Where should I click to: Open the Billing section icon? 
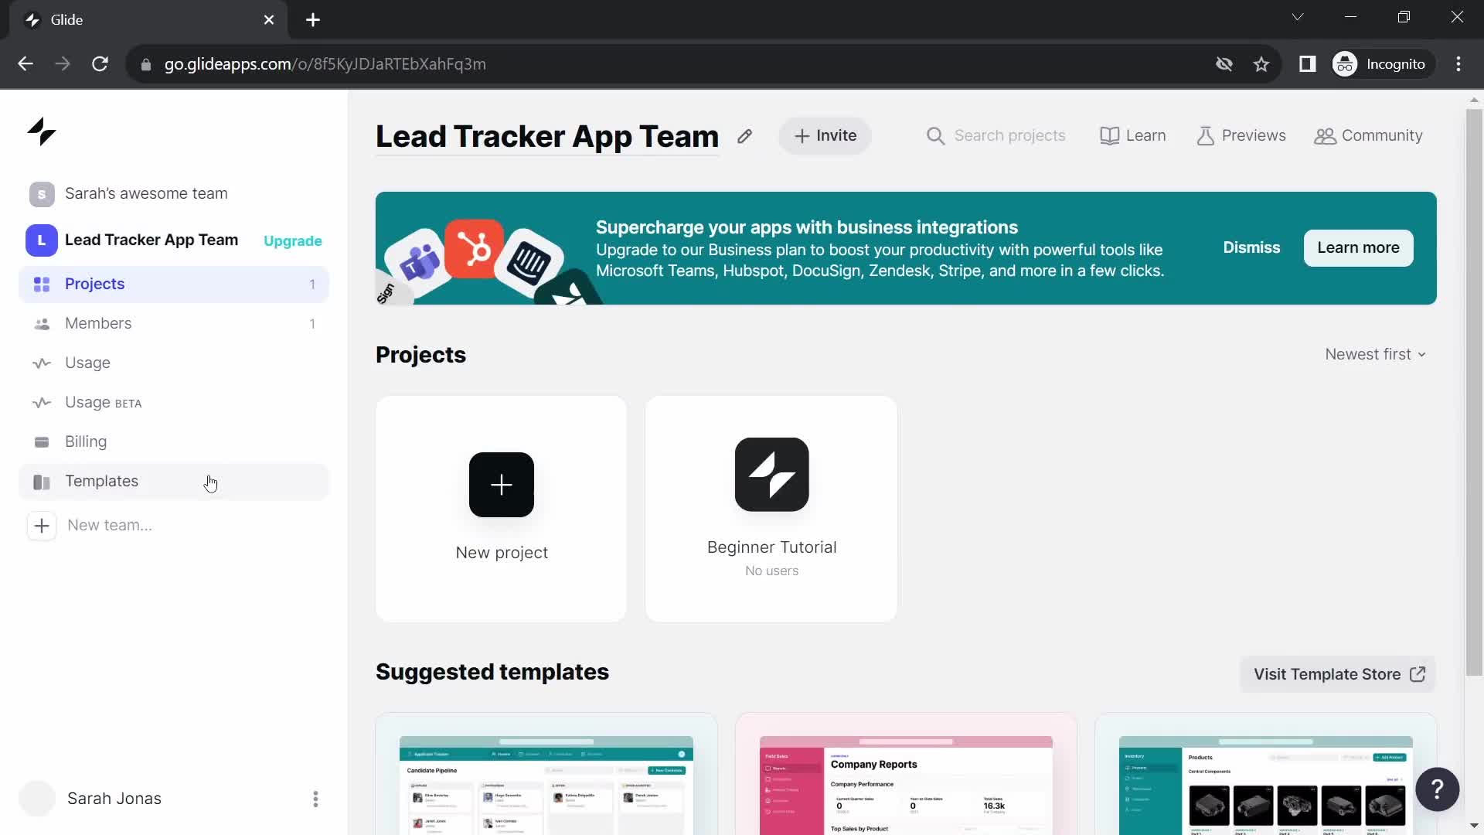(42, 441)
